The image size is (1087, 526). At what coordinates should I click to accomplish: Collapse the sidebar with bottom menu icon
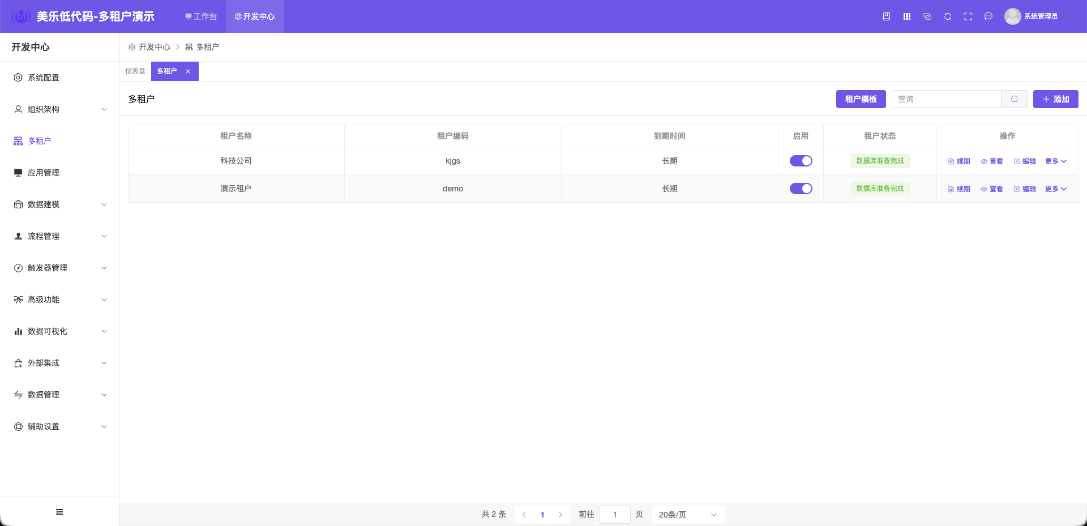pyautogui.click(x=59, y=512)
